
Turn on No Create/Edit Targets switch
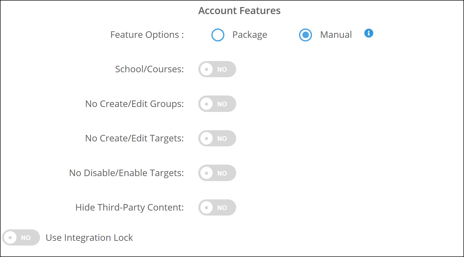click(217, 138)
